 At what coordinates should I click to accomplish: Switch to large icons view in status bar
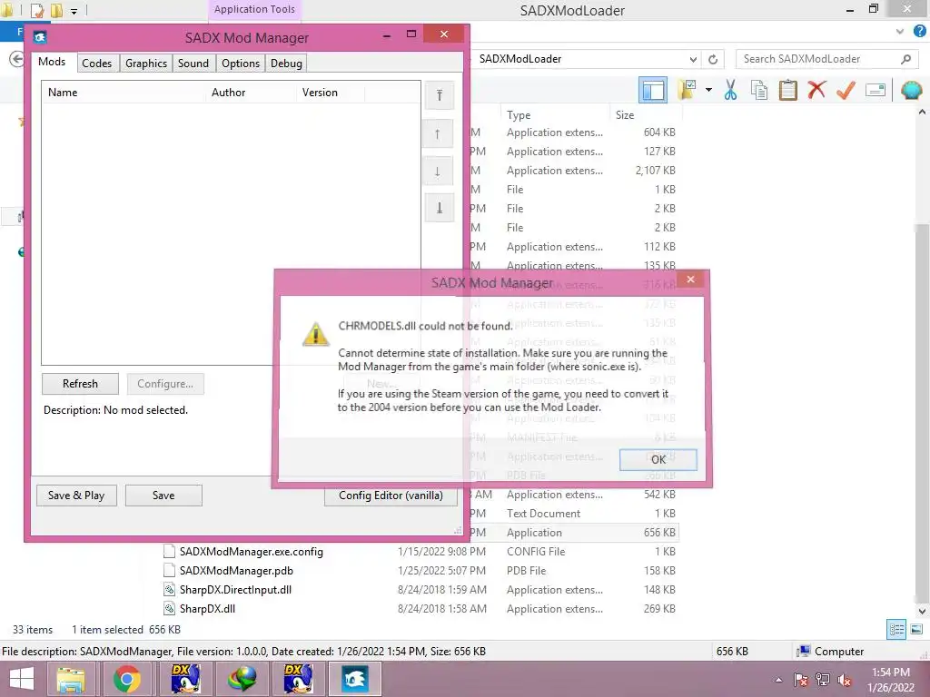[916, 630]
